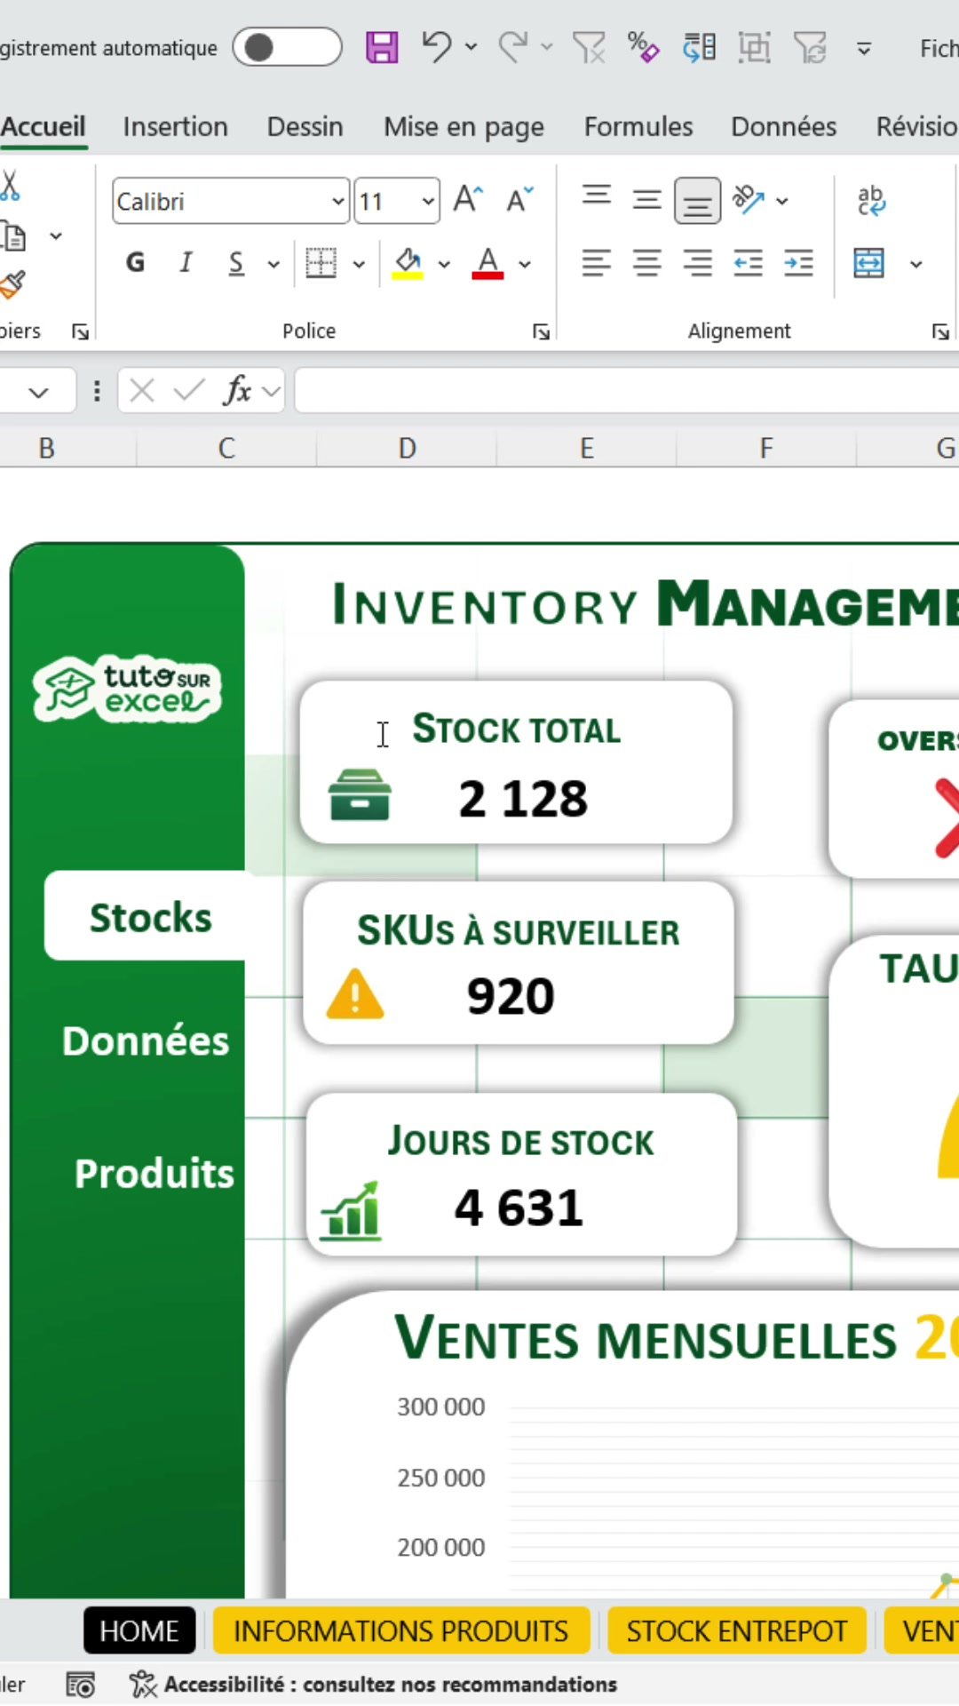Click the text orientation icon
The height and width of the screenshot is (1706, 959).
749,200
